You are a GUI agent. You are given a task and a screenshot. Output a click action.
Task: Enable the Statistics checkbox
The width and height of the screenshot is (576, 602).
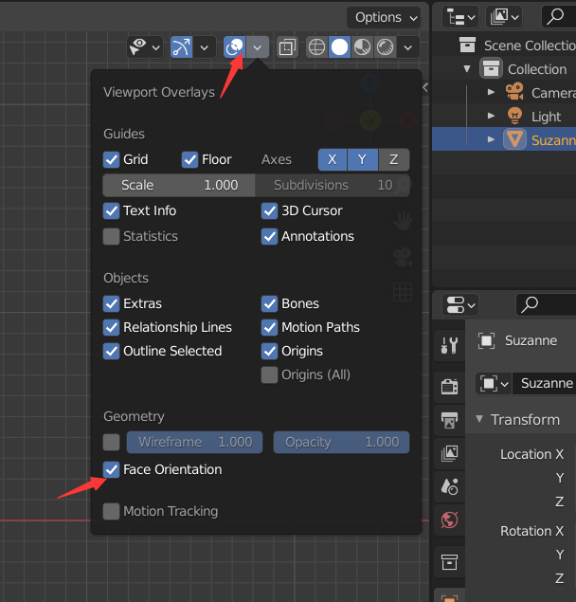pyautogui.click(x=111, y=236)
